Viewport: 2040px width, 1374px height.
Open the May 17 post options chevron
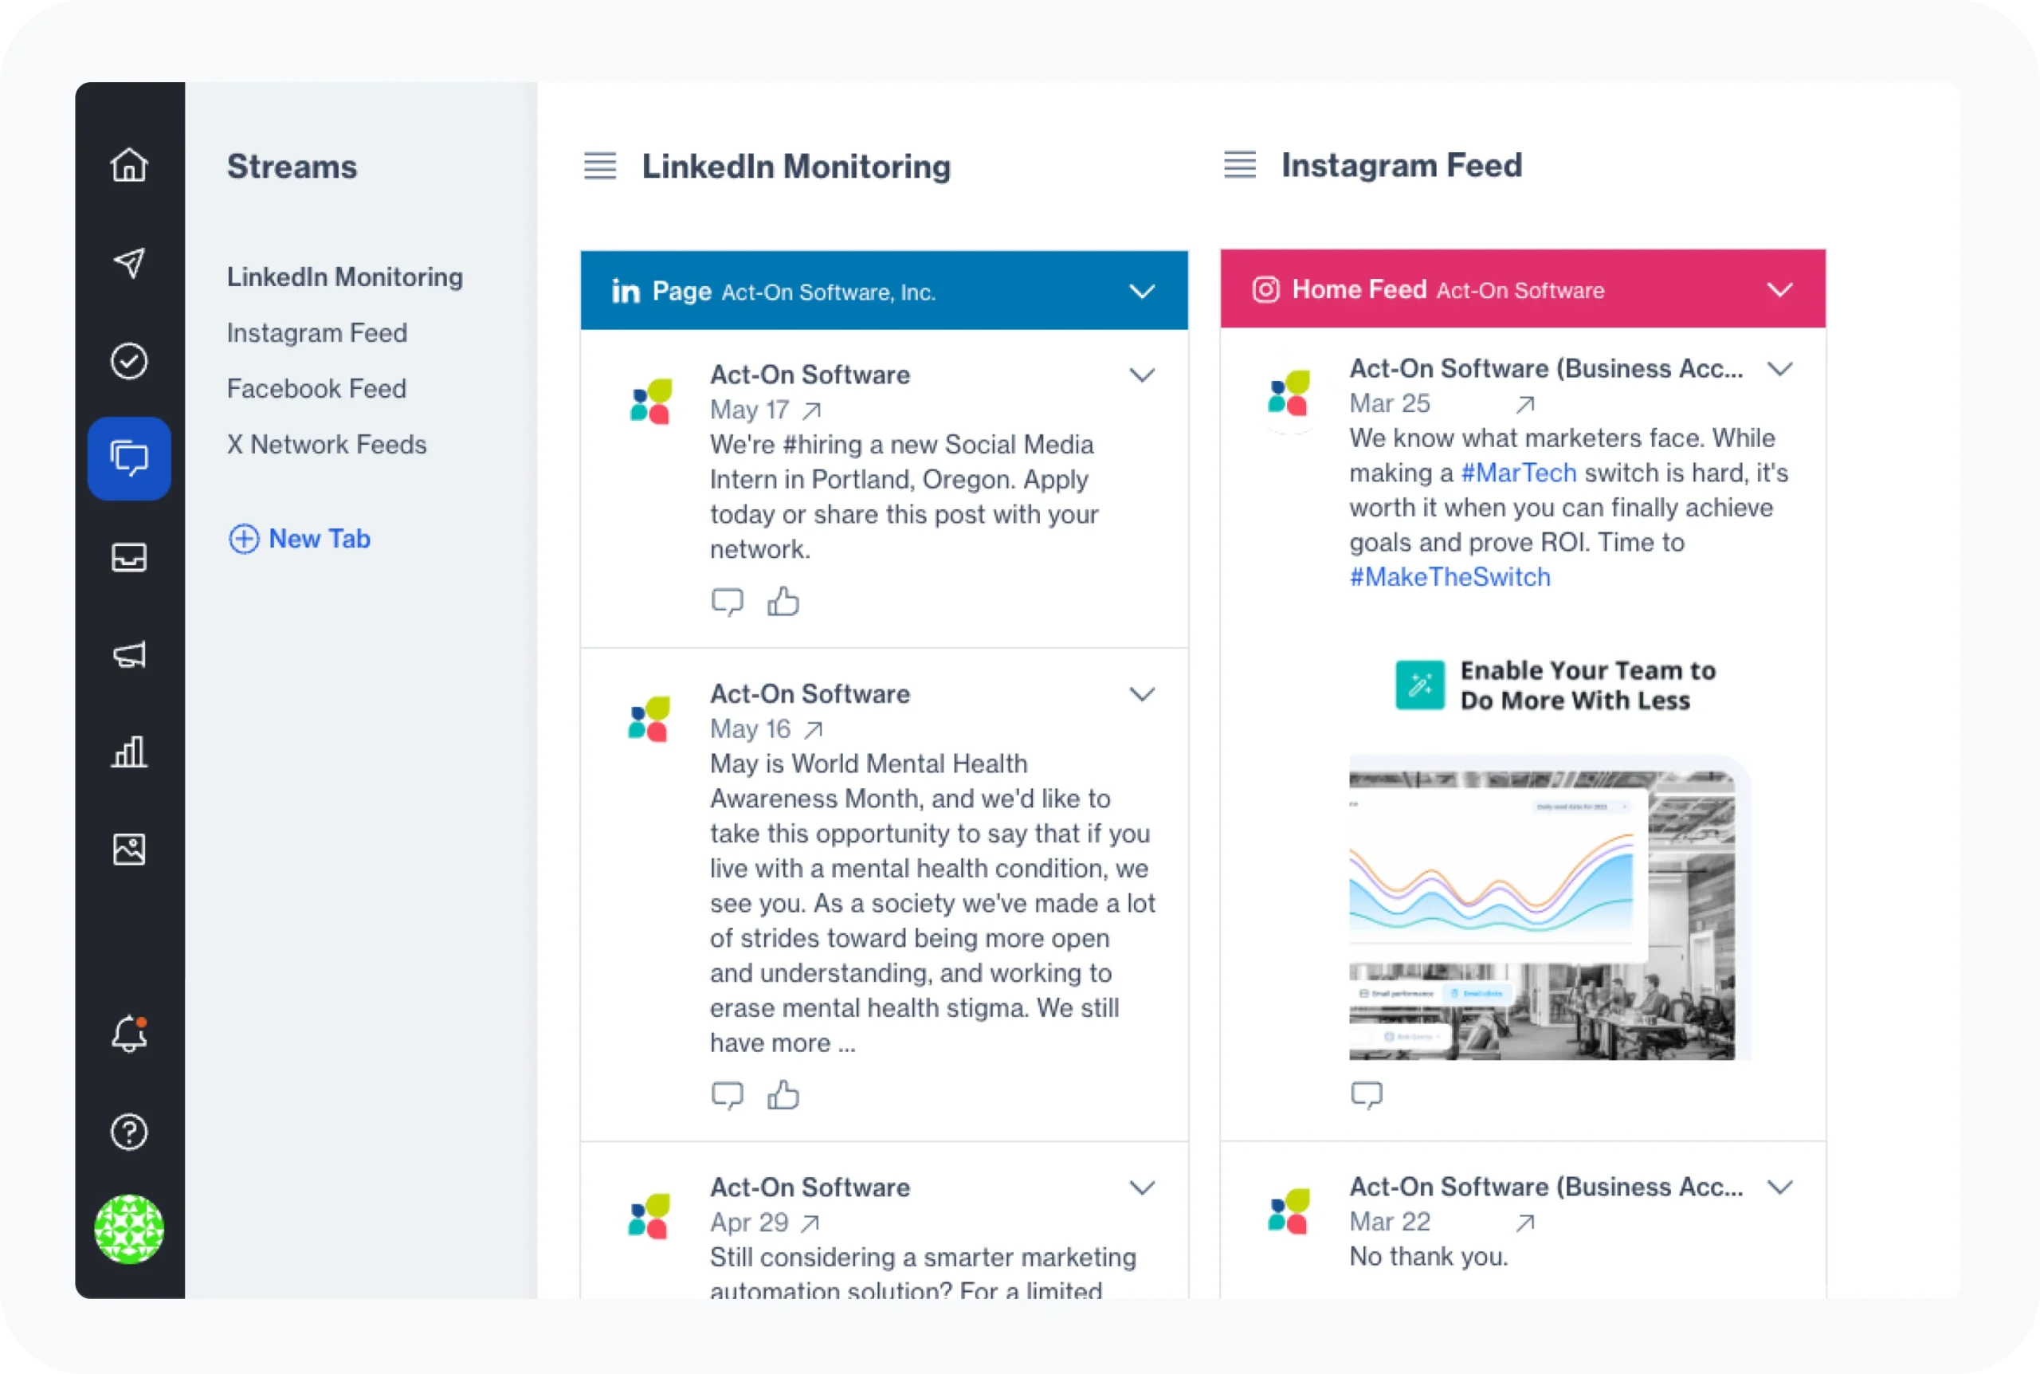pos(1141,375)
